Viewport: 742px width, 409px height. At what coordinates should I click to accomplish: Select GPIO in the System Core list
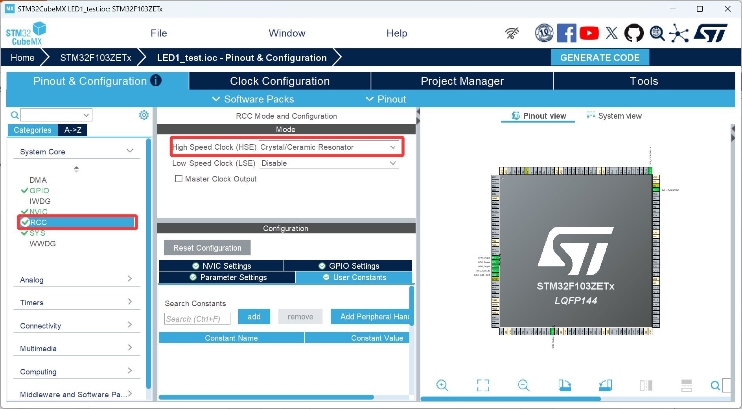(39, 191)
